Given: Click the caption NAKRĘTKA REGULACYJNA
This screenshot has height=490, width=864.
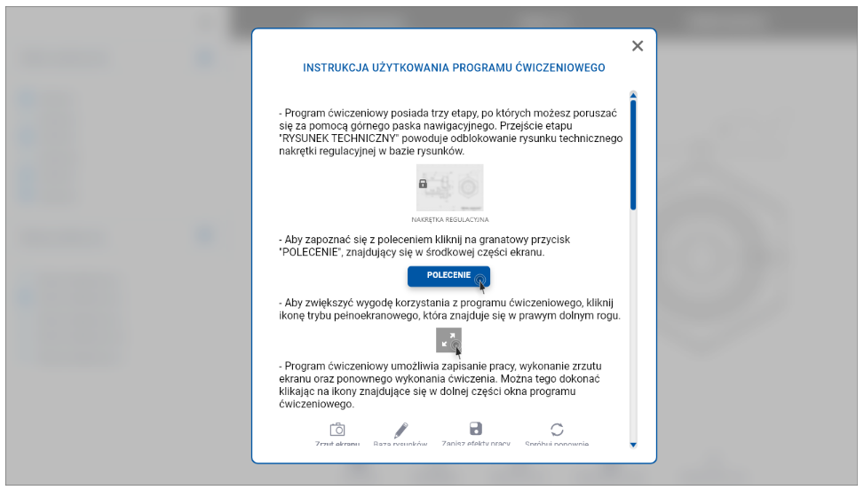Looking at the screenshot, I should tap(449, 219).
